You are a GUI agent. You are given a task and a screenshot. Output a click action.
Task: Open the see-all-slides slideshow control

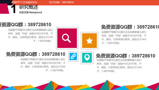tap(14, 88)
